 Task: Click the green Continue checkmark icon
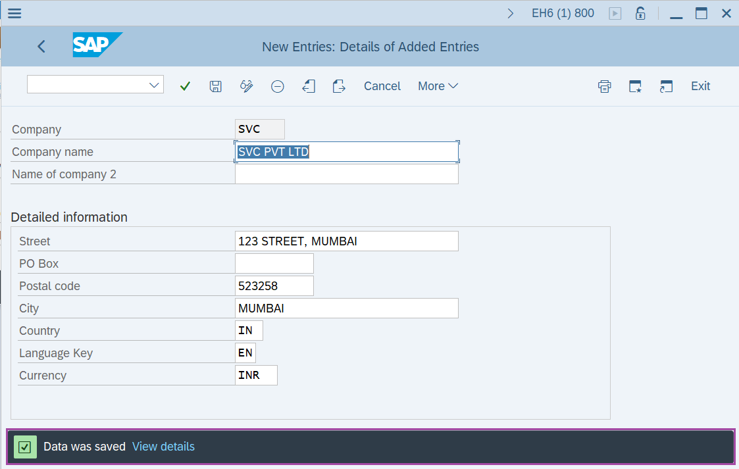(185, 86)
